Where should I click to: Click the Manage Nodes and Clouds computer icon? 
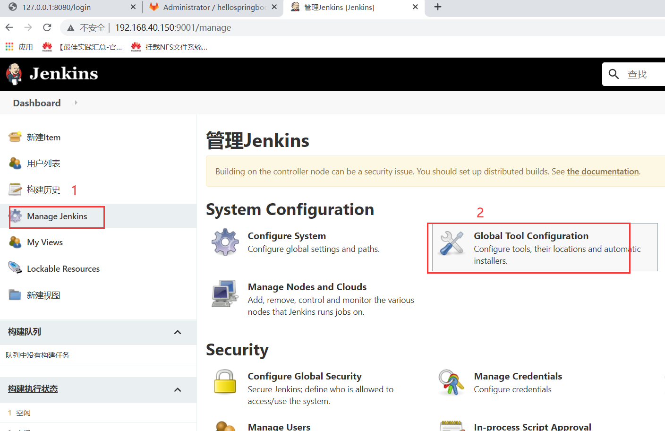point(225,293)
